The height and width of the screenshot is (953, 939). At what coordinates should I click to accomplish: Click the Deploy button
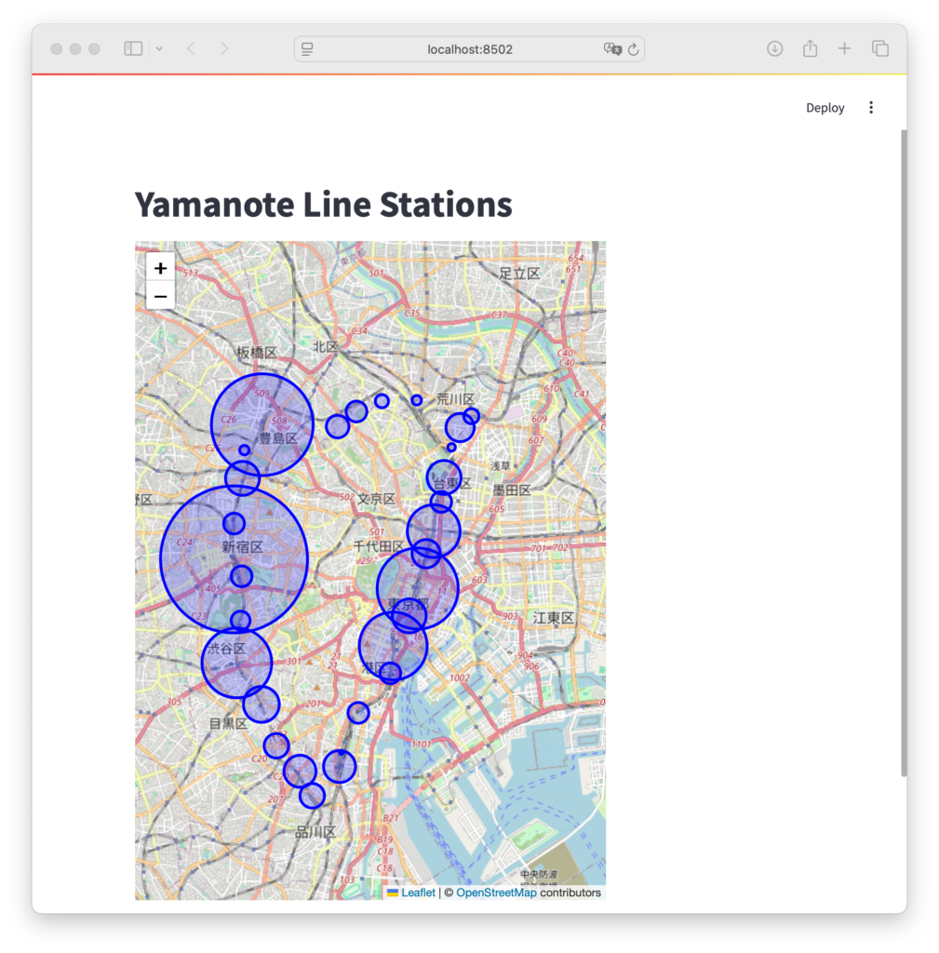(825, 108)
